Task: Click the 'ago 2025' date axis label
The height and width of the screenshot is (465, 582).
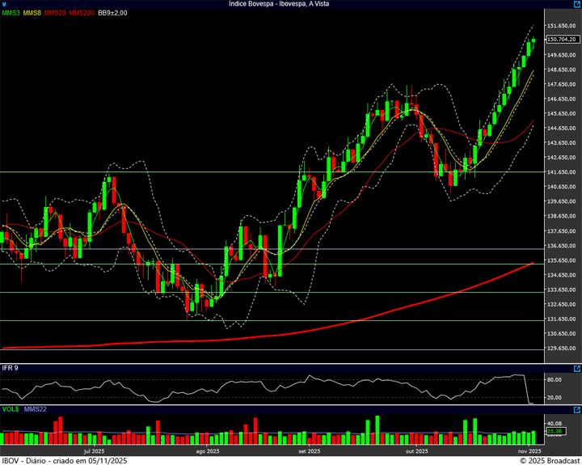Action: coord(208,451)
